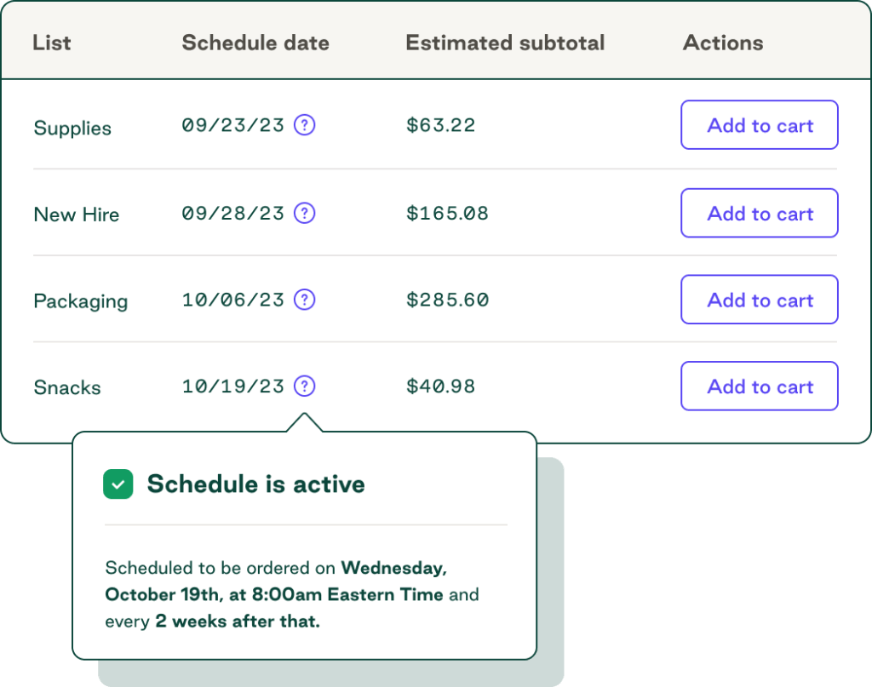The height and width of the screenshot is (687, 872).
Task: Add Snacks list to cart
Action: coord(759,386)
